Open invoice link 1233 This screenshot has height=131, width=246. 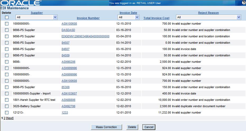[65, 112]
